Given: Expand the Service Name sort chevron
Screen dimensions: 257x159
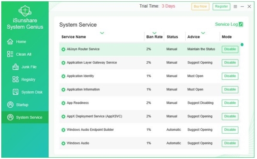Looking at the screenshot, I should (102, 33).
